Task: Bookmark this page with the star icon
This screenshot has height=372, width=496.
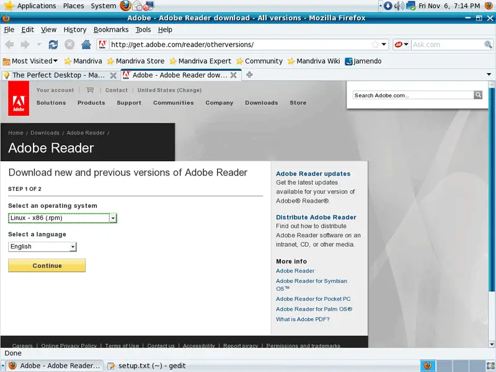Action: (375, 45)
